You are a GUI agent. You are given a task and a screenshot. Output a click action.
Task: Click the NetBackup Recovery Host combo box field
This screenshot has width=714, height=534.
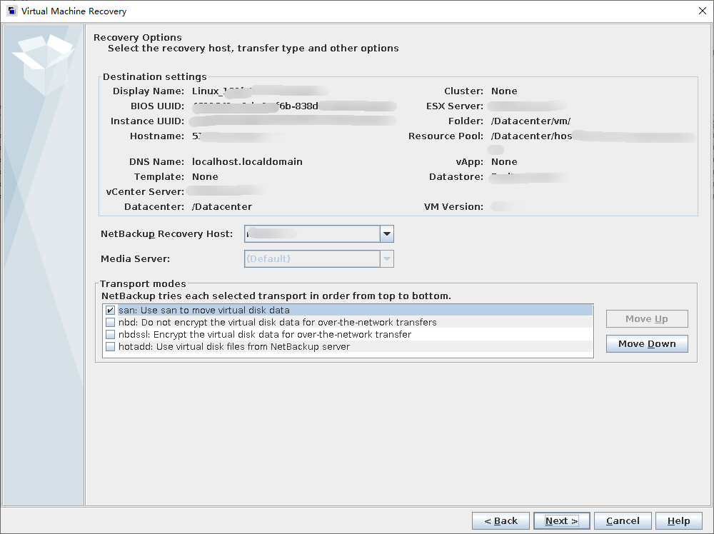point(312,234)
